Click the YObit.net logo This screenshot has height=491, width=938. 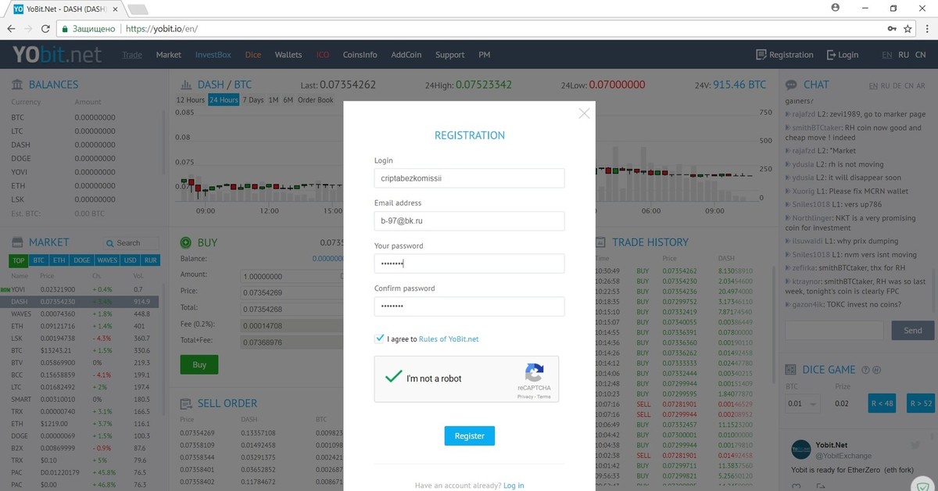pyautogui.click(x=57, y=55)
